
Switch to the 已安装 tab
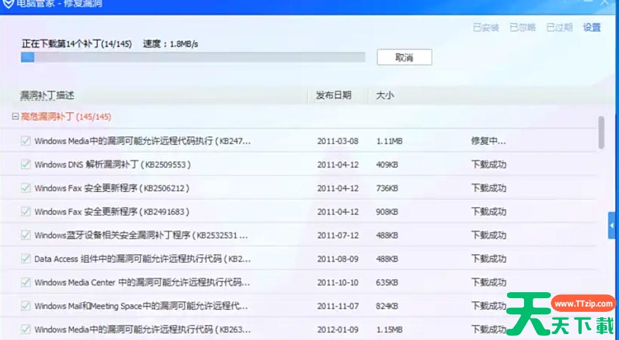click(x=485, y=28)
